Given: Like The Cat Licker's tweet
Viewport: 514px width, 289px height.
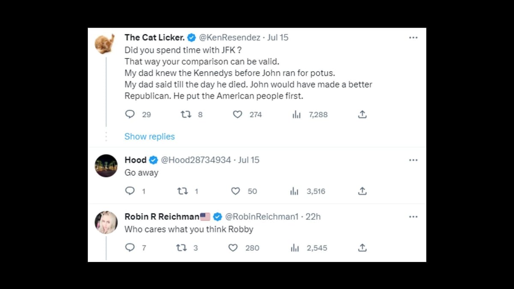Looking at the screenshot, I should click(237, 114).
